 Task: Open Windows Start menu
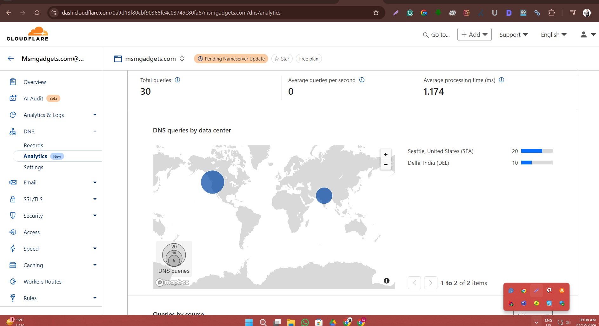[249, 322]
